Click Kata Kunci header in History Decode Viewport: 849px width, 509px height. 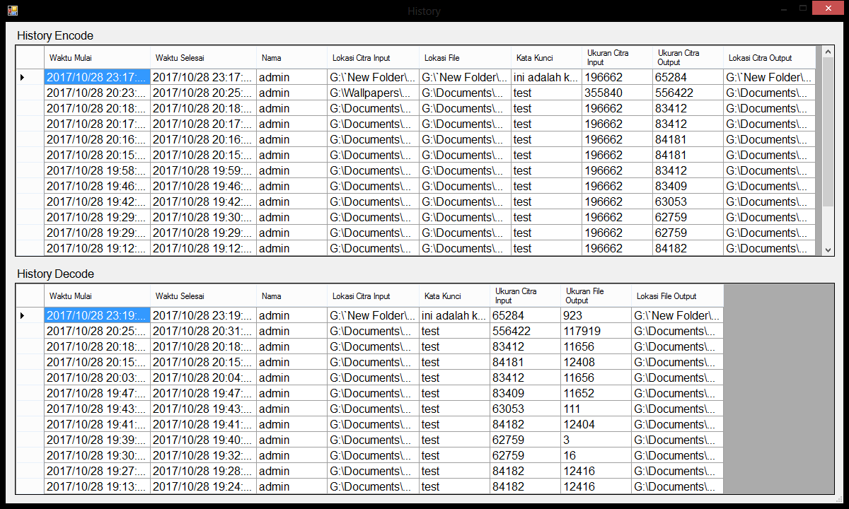click(454, 296)
